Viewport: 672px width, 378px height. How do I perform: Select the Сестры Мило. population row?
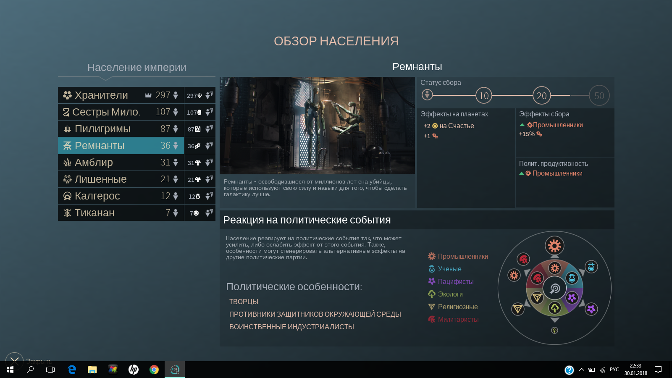pos(121,112)
